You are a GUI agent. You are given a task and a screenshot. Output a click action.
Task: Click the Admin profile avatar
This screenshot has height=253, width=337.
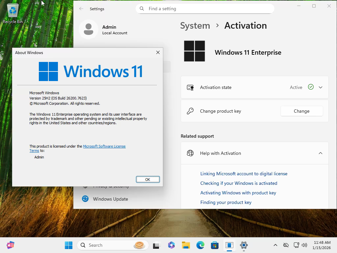(89, 29)
